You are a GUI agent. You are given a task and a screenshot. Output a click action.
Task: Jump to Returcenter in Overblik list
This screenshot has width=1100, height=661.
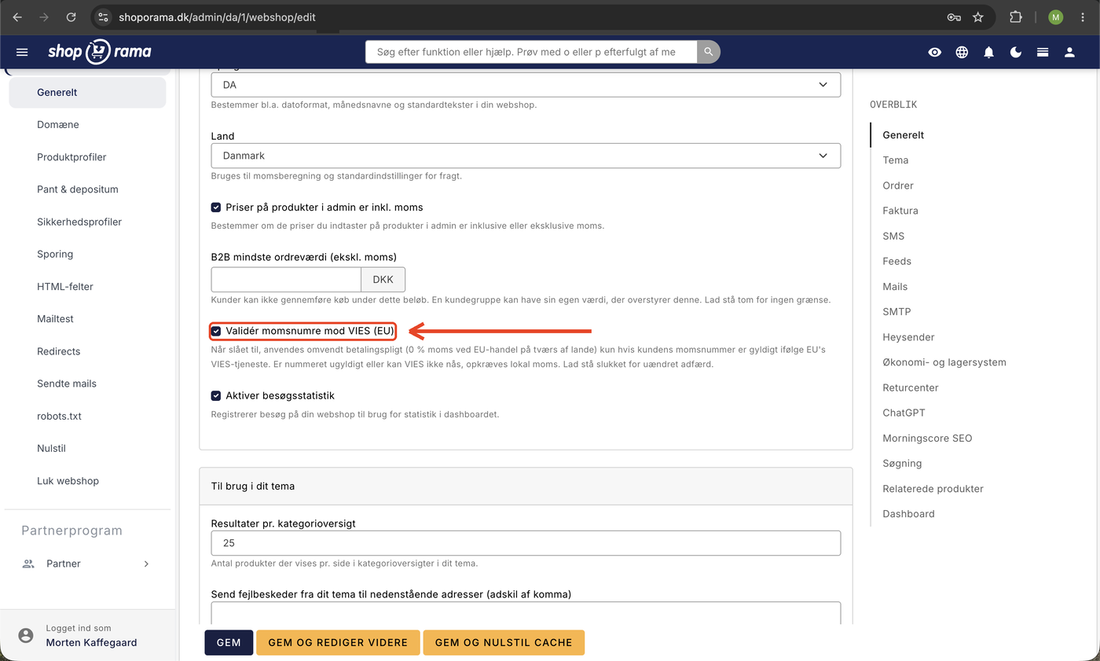pyautogui.click(x=911, y=387)
